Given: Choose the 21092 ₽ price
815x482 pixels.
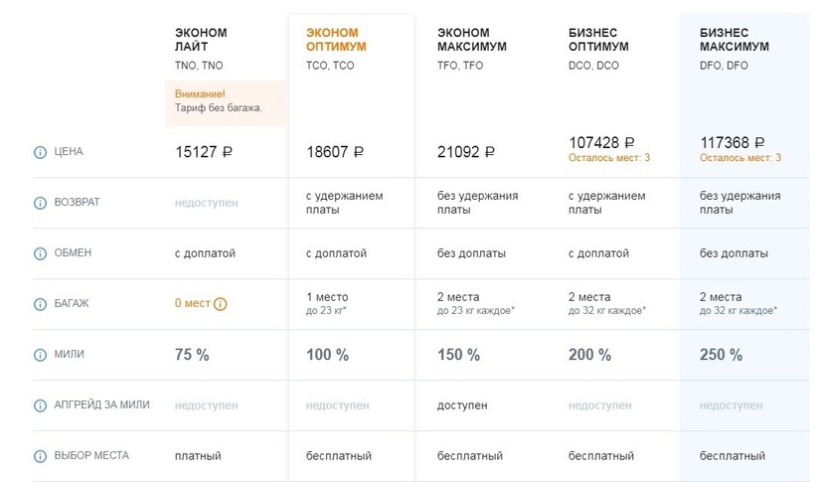Looking at the screenshot, I should [466, 152].
